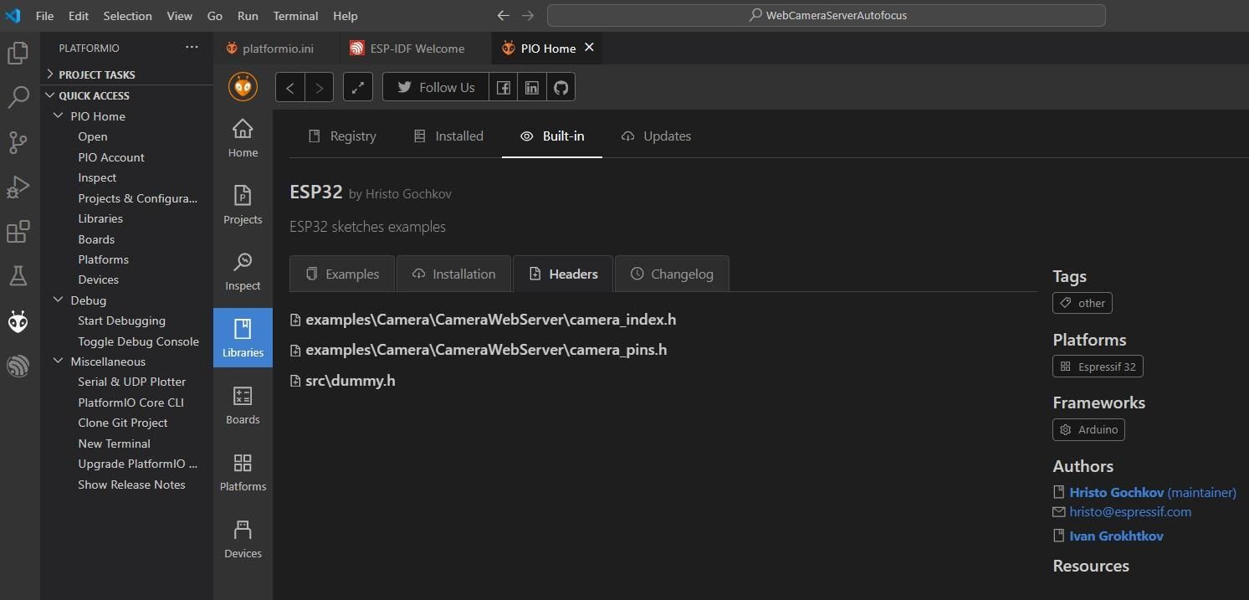1249x600 pixels.
Task: Navigate forward with title bar arrow
Action: [528, 15]
